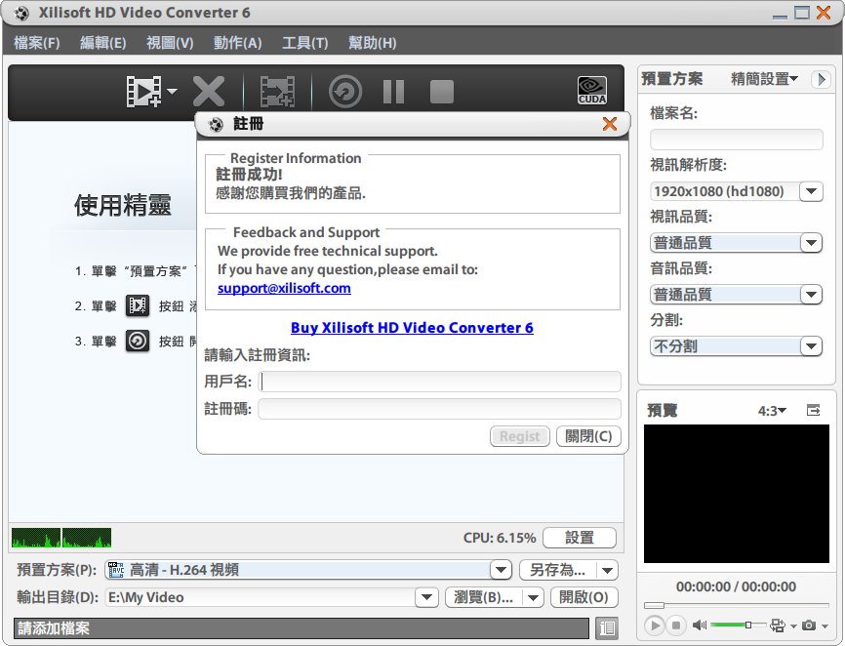Expand the 精簡設置 dropdown
Viewport: 845px width, 646px height.
pyautogui.click(x=764, y=79)
